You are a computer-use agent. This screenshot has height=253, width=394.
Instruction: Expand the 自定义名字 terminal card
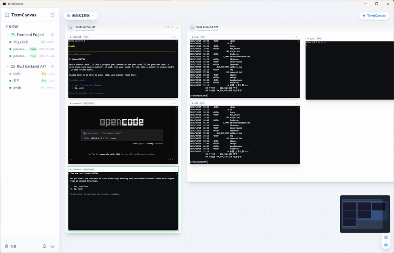[x=172, y=37]
